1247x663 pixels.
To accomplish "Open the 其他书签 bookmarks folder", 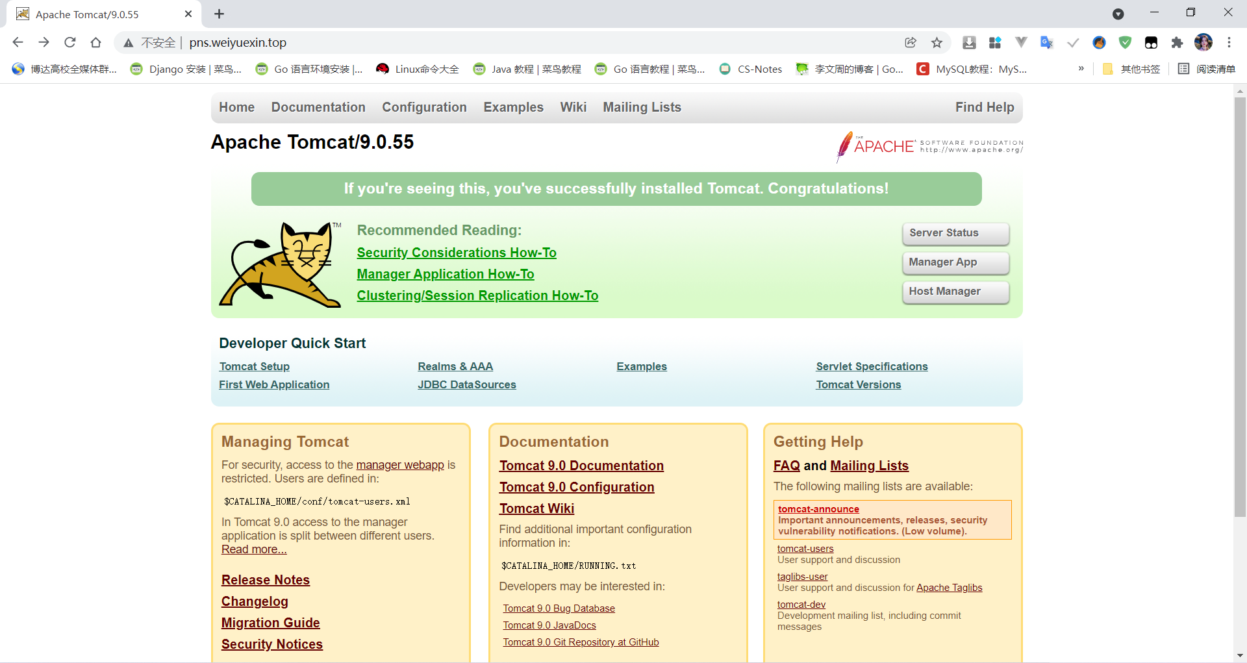I will 1131,69.
